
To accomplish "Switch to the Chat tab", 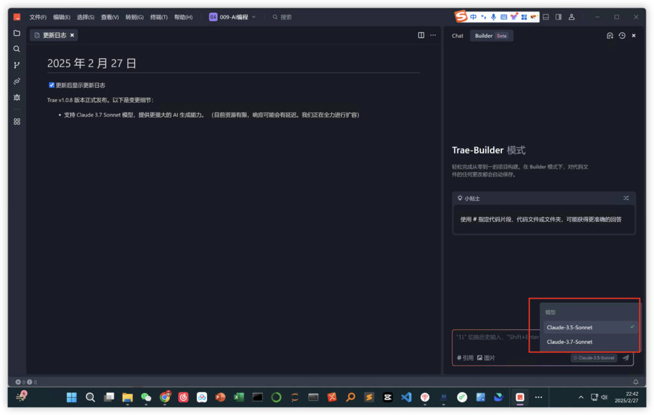I will (457, 35).
